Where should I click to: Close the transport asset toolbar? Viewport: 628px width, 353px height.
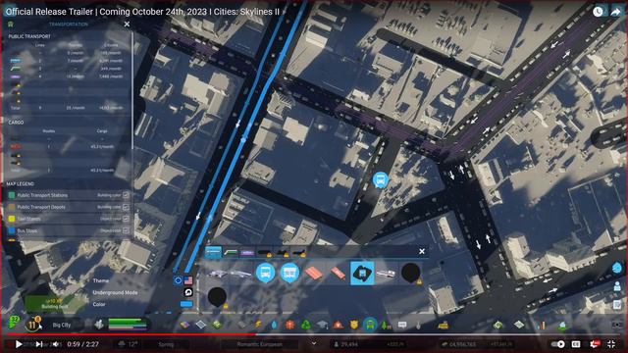[x=422, y=251]
